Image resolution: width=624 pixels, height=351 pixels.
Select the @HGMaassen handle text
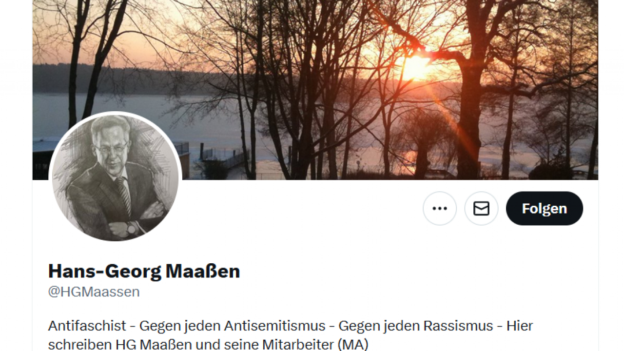pyautogui.click(x=94, y=292)
